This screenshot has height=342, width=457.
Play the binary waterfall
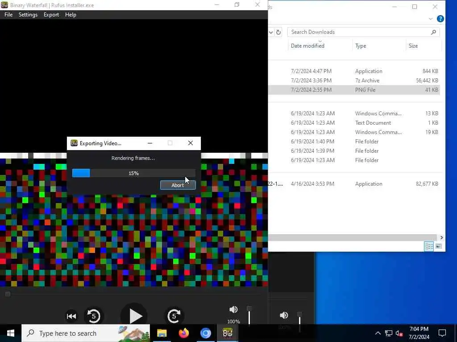point(134,316)
